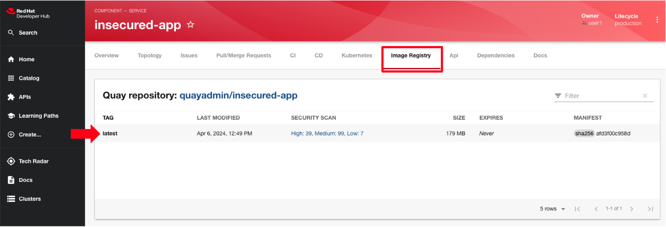This screenshot has height=227, width=666.
Task: Click the 'production' lifecycle value
Action: click(x=628, y=23)
